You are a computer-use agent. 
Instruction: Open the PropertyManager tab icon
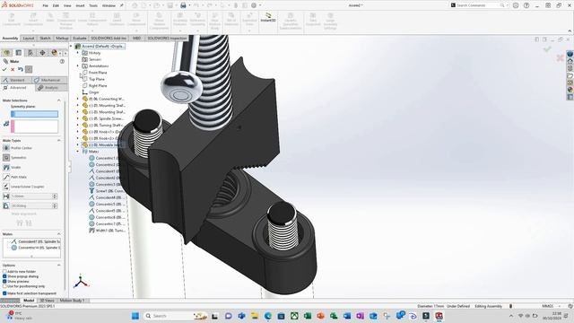(19, 53)
